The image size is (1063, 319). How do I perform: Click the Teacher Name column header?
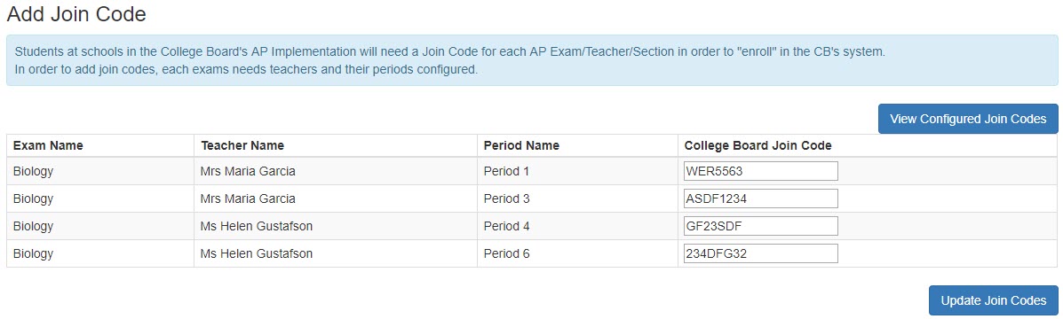point(242,145)
